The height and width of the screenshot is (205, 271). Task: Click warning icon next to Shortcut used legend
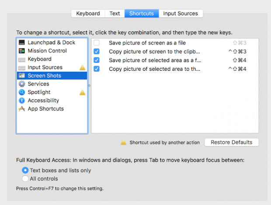click(x=123, y=142)
